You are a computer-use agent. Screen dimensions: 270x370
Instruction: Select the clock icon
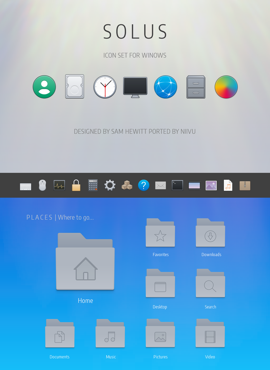(x=105, y=87)
